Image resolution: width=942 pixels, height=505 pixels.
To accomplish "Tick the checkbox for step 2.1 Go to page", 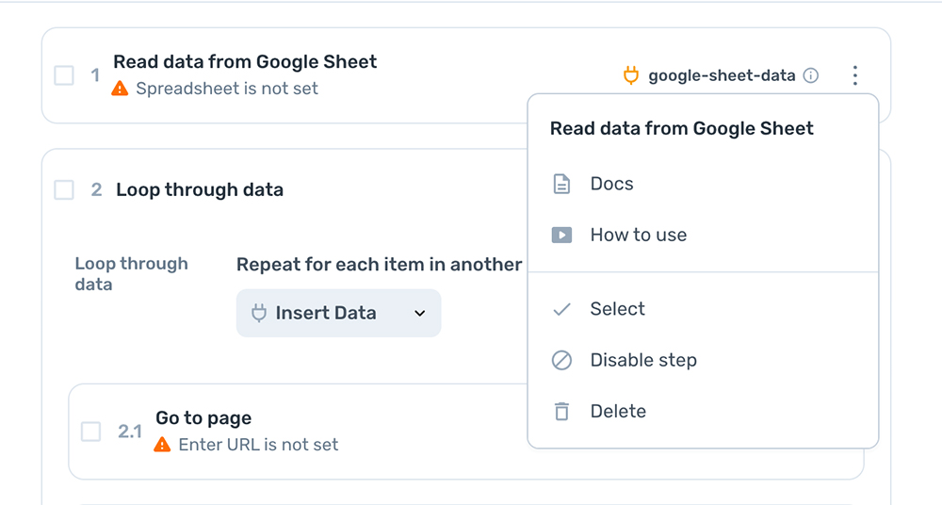I will coord(90,432).
